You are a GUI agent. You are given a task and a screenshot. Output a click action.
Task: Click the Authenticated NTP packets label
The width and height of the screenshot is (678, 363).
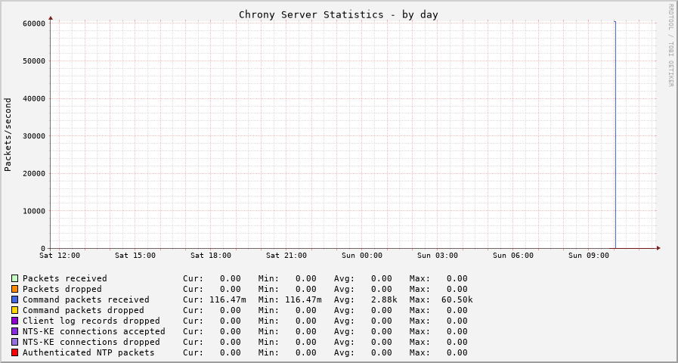click(x=88, y=352)
